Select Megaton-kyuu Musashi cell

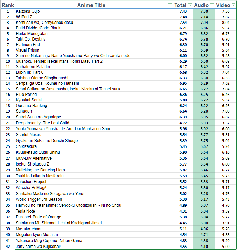point(94,235)
